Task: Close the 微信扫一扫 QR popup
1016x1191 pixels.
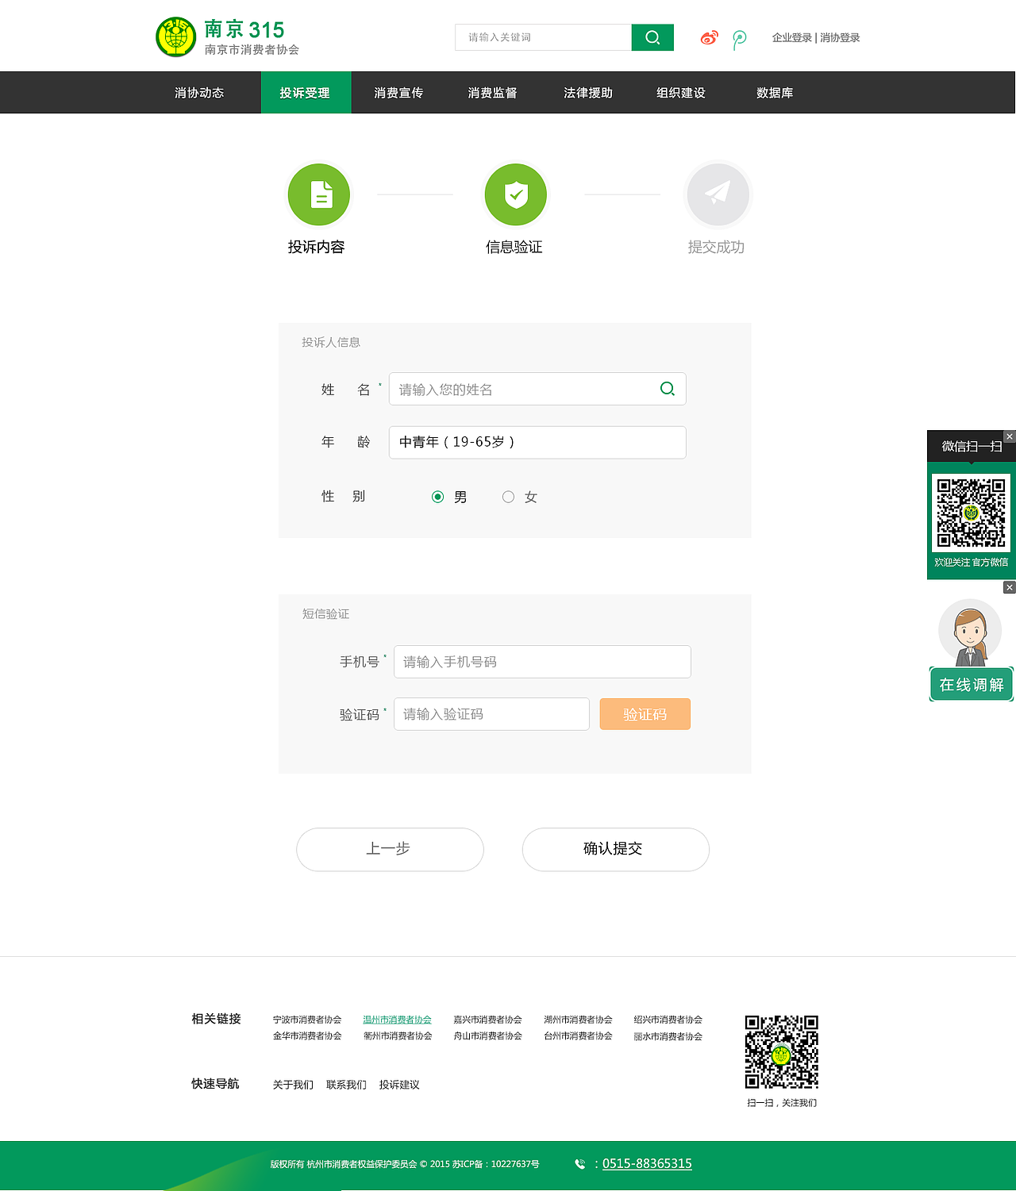Action: [x=1009, y=436]
